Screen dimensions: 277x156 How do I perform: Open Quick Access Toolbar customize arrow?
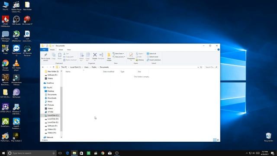pos(53,46)
